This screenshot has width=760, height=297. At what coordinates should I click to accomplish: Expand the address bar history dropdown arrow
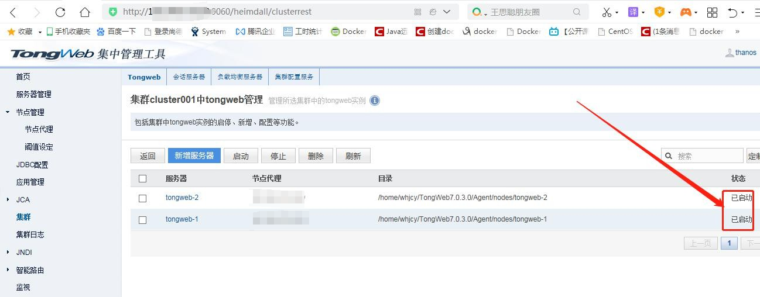[447, 12]
